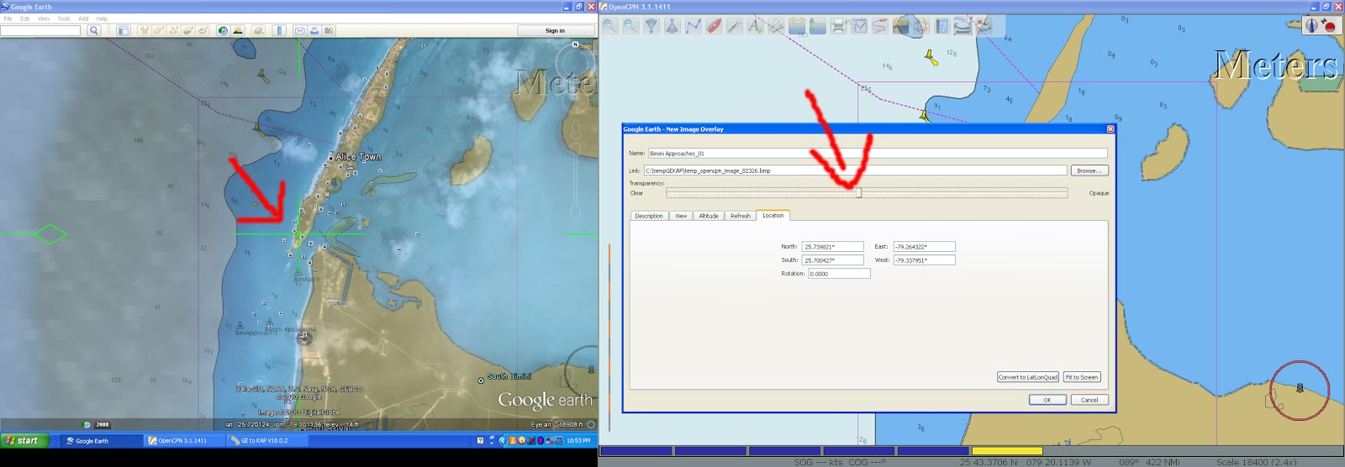Screen dimensions: 1345x467
Task: Click the transparency slider handle
Action: pos(858,193)
